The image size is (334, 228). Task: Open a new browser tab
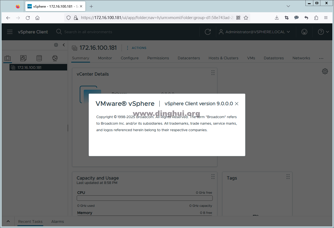click(x=91, y=6)
